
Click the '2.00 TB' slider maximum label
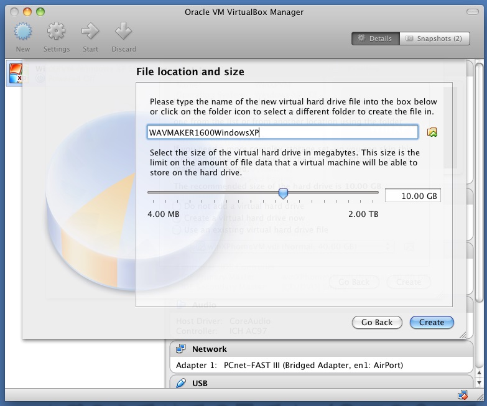pyautogui.click(x=363, y=214)
